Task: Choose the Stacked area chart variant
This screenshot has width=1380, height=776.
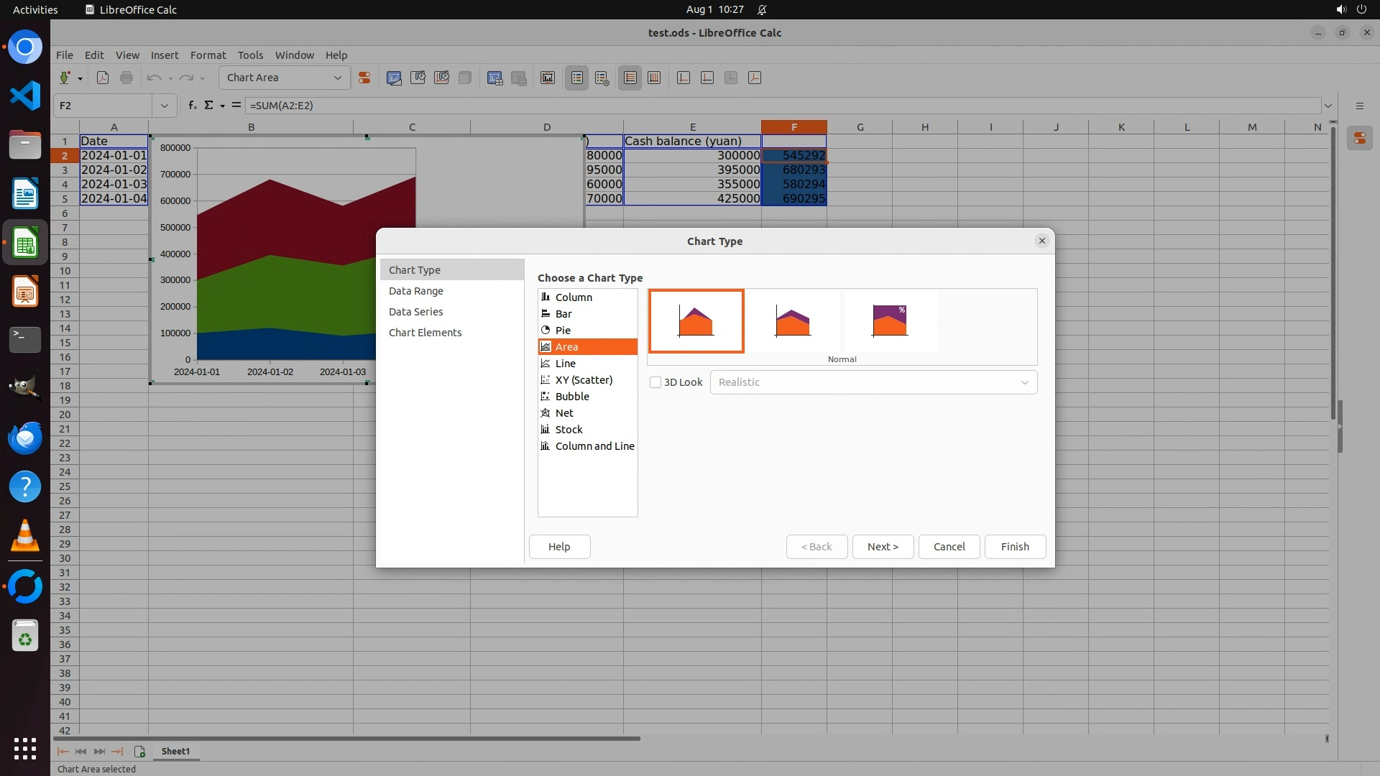Action: pos(793,320)
